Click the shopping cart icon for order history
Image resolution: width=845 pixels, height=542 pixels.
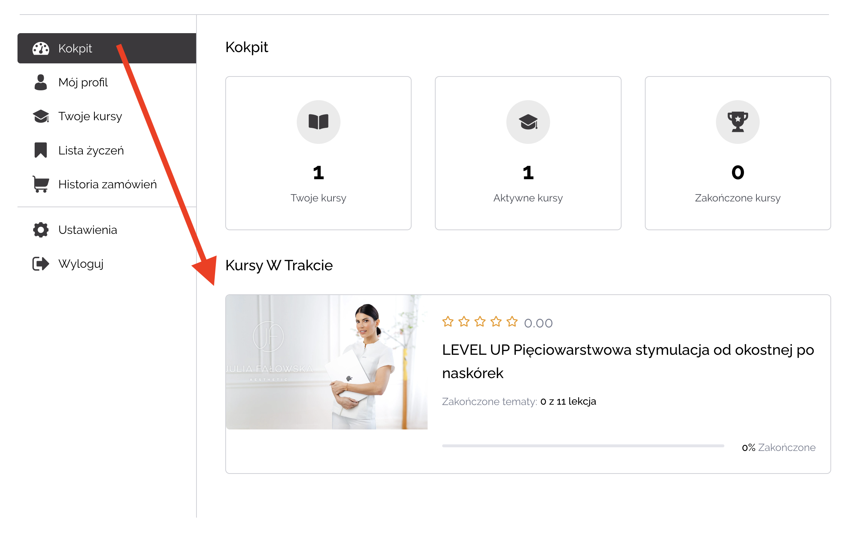40,184
